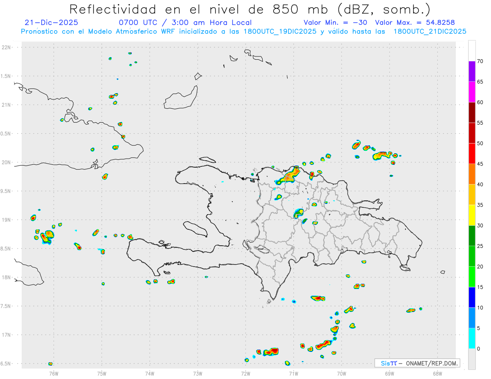Click the '76W' longitude label
This screenshot has width=491, height=379.
coord(54,373)
